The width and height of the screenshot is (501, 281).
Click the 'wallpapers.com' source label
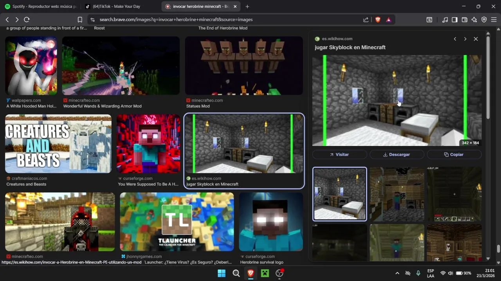tap(26, 100)
